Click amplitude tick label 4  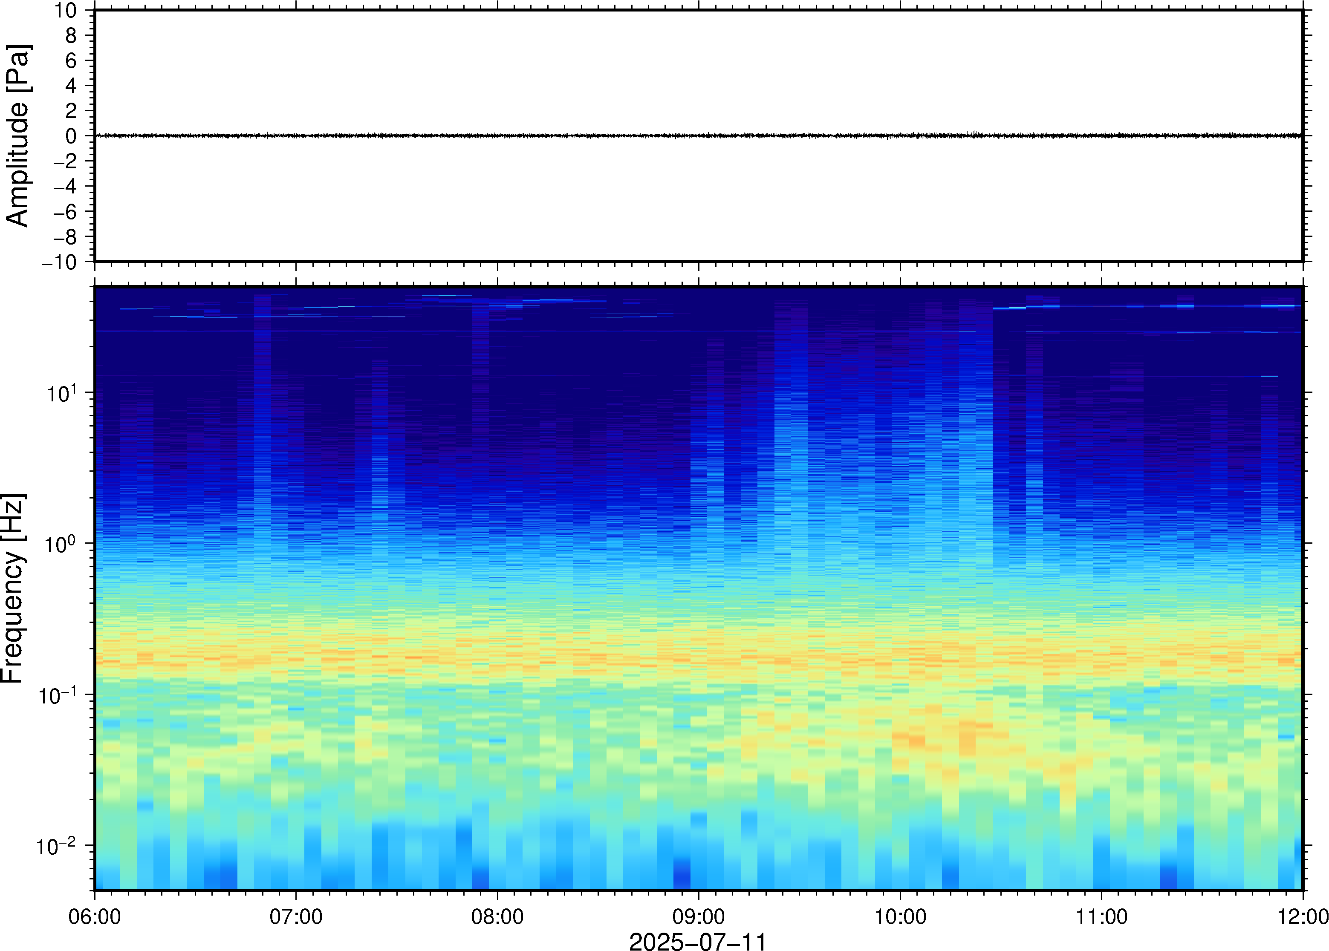[x=71, y=86]
